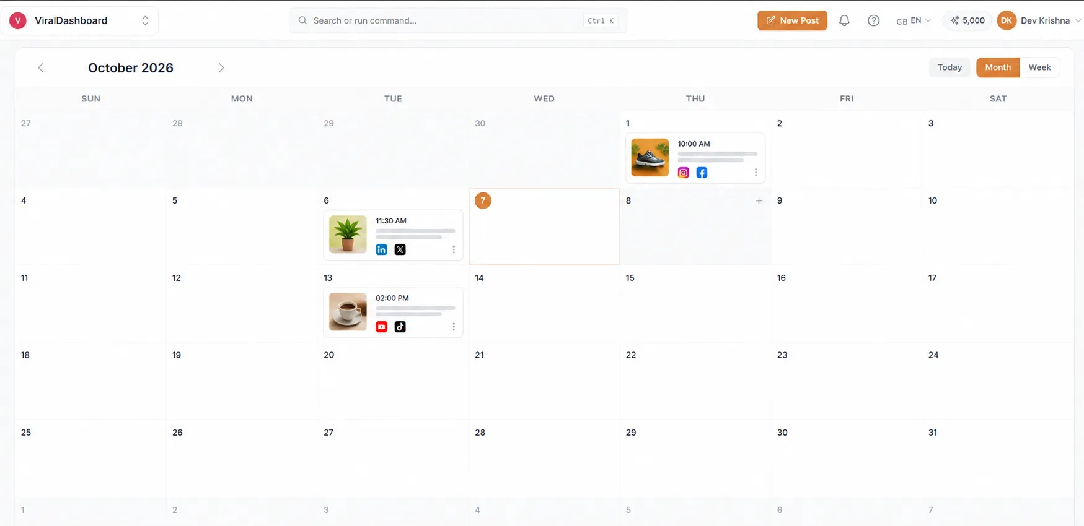Open the Dev Krishna account menu
Viewport: 1084px width, 526px height.
1051,20
